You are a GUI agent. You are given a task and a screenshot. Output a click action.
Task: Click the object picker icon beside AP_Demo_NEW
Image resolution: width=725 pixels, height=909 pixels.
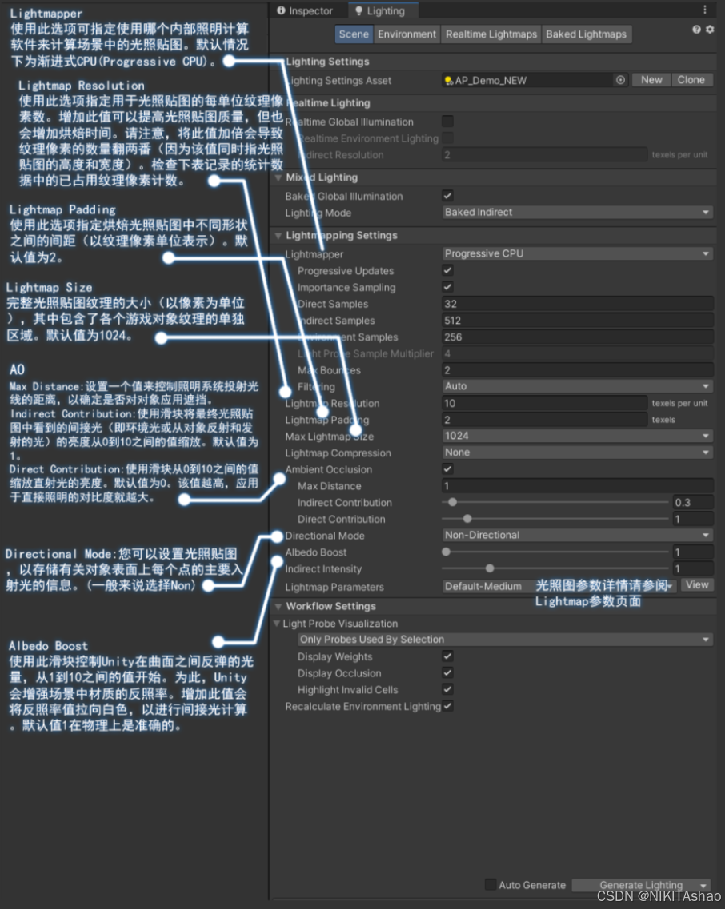(x=623, y=80)
